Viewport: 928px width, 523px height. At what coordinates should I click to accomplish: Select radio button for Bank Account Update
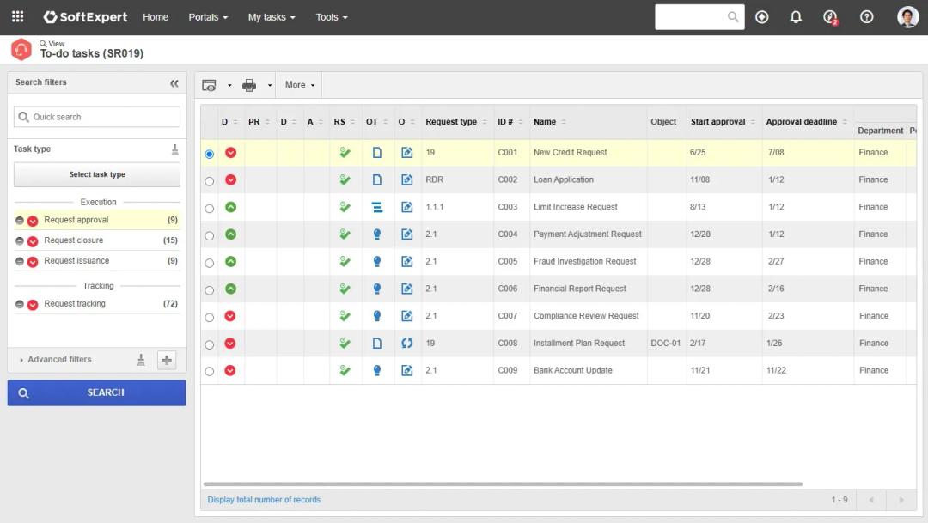point(210,372)
